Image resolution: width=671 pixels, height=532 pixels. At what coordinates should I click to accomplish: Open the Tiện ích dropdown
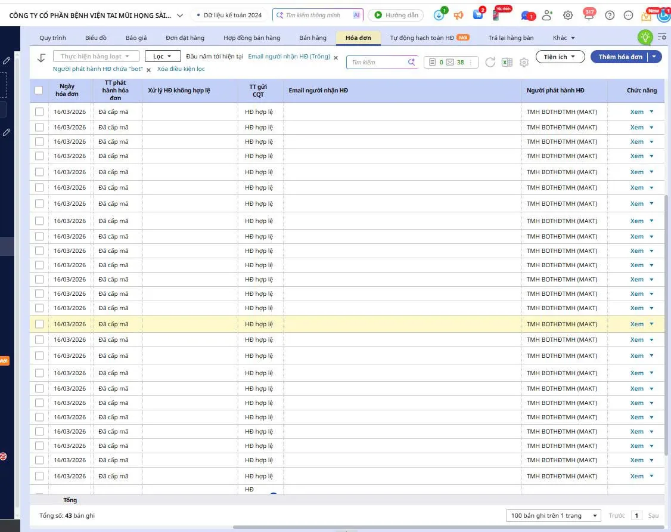[560, 57]
